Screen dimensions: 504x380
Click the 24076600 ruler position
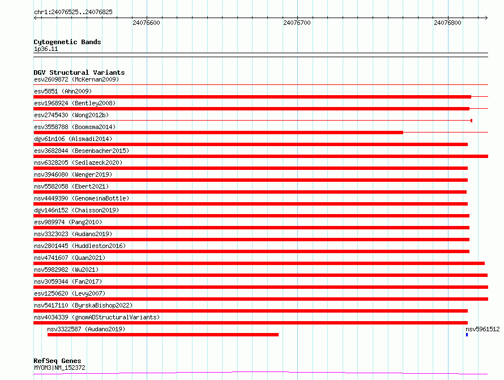point(146,23)
